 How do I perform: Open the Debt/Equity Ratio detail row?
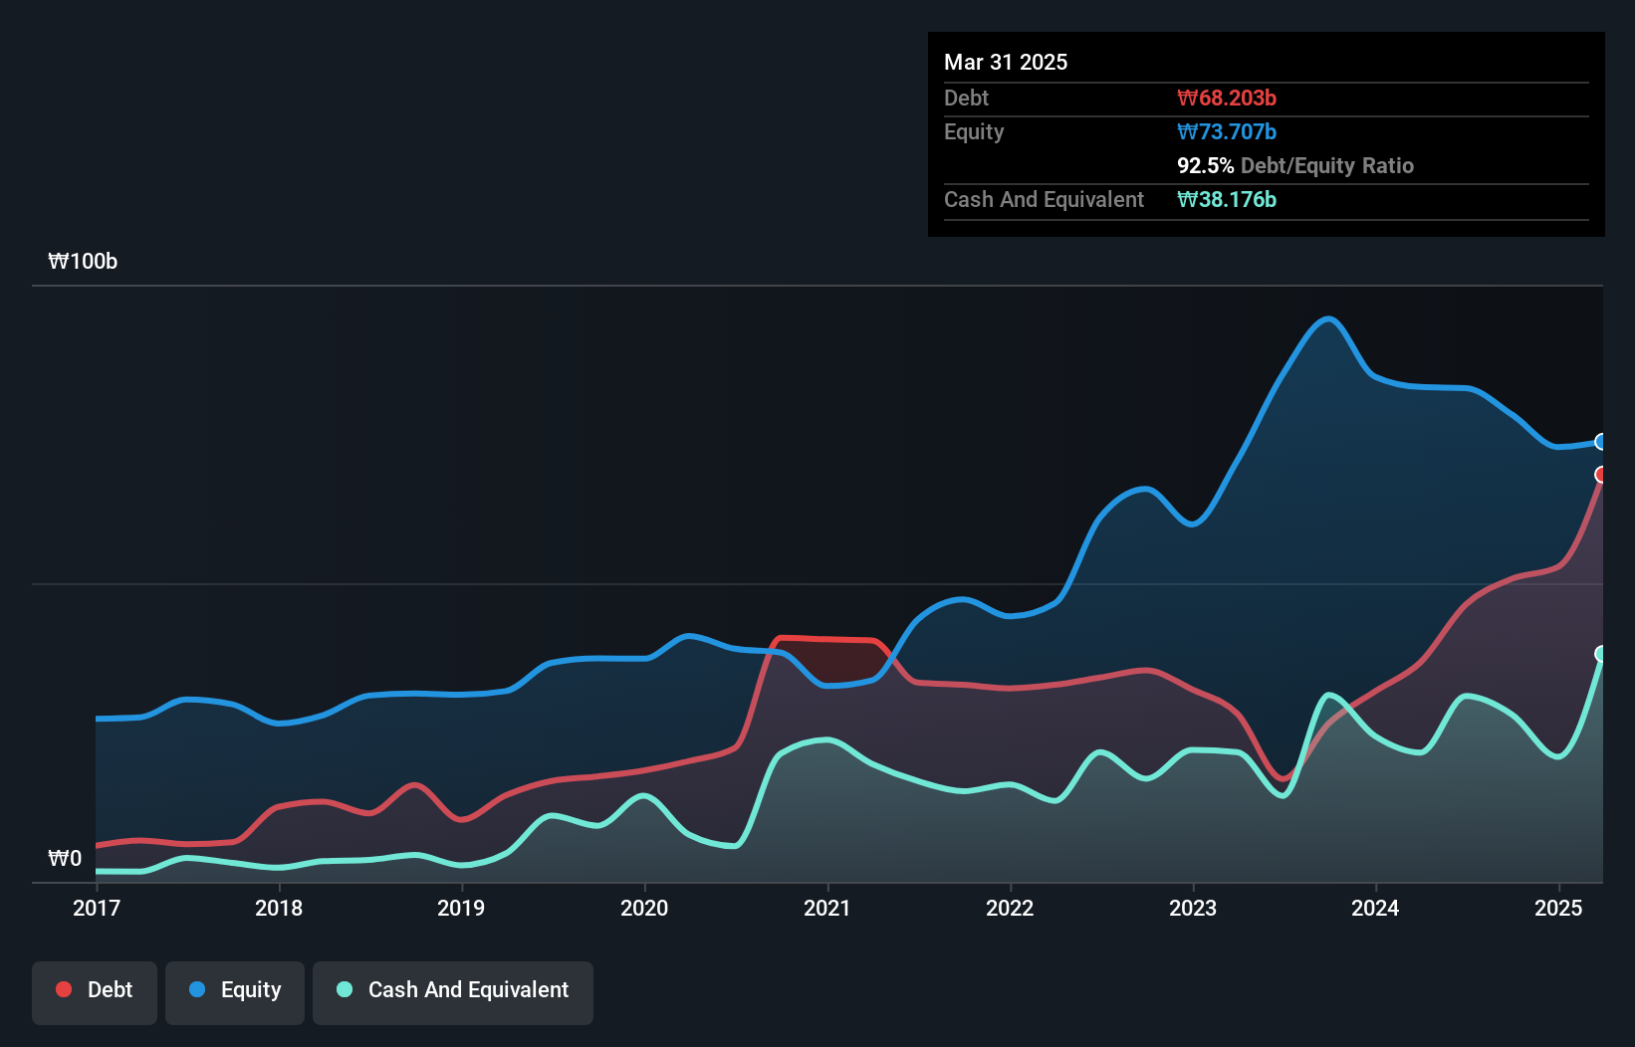pyautogui.click(x=1294, y=165)
